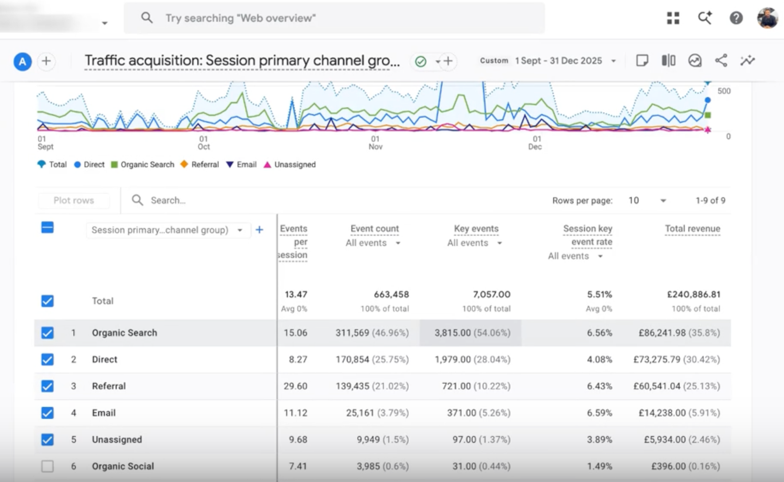The height and width of the screenshot is (482, 784).
Task: Click the Unassigned channel name
Action: [x=117, y=440]
